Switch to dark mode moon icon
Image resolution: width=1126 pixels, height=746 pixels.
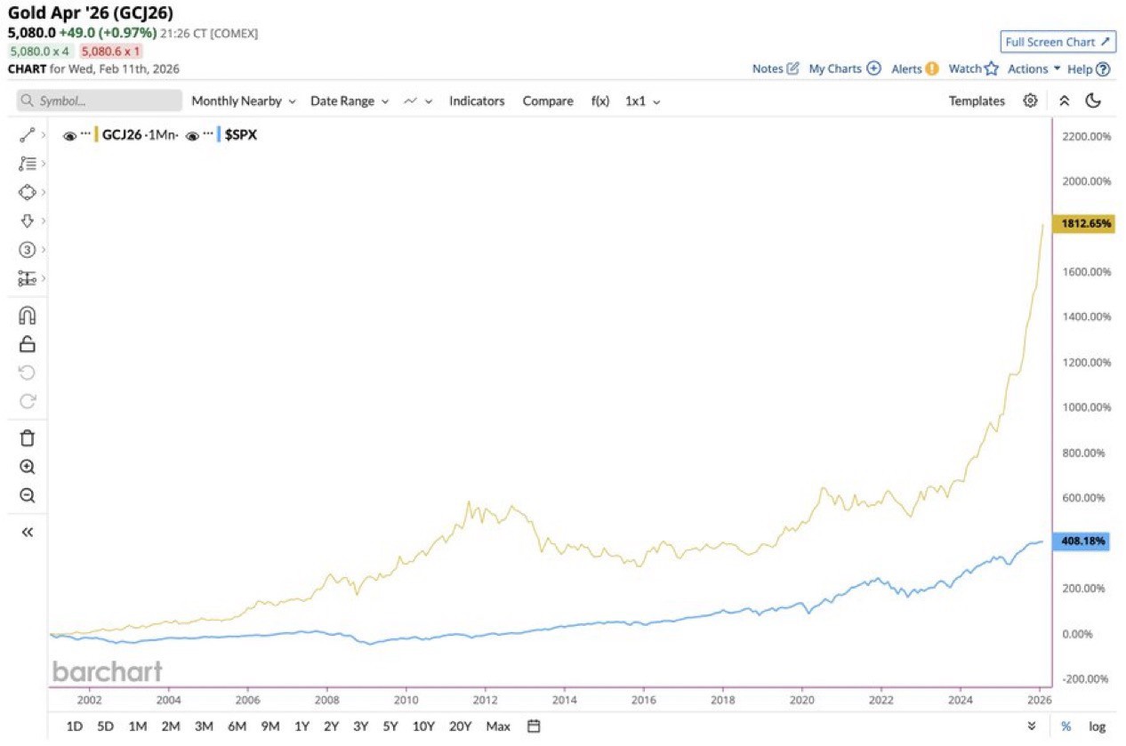coord(1093,100)
